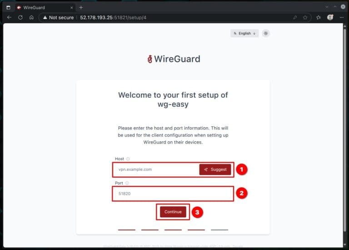Click the Port info icon
The width and height of the screenshot is (349, 250).
127,183
